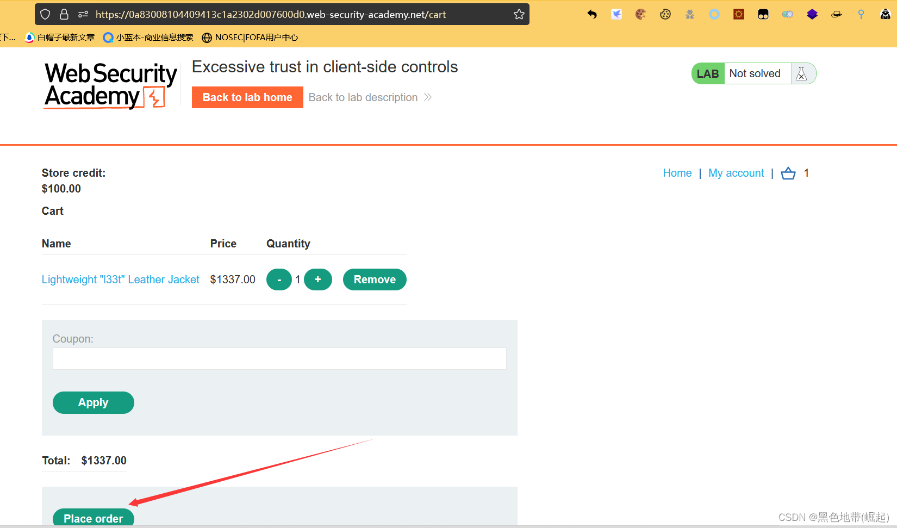The image size is (897, 528).
Task: Click the gray detective figure extension icon
Action: pos(690,14)
